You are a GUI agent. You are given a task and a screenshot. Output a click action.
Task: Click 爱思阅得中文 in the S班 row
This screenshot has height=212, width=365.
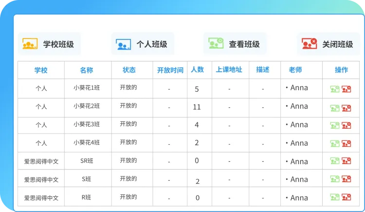coord(41,179)
